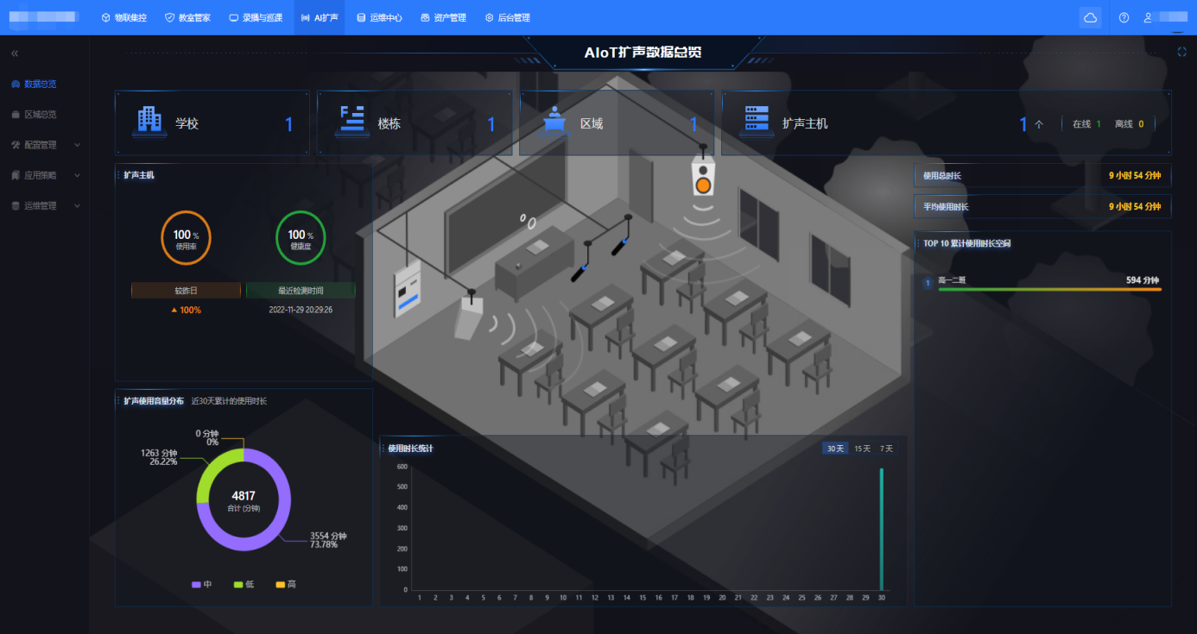Show 7天 usage duration statistics
1197x634 pixels.
(x=886, y=449)
